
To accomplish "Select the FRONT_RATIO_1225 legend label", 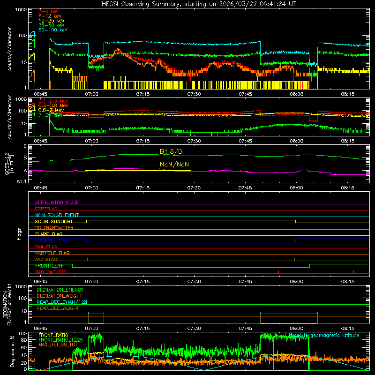I will click(60, 340).
